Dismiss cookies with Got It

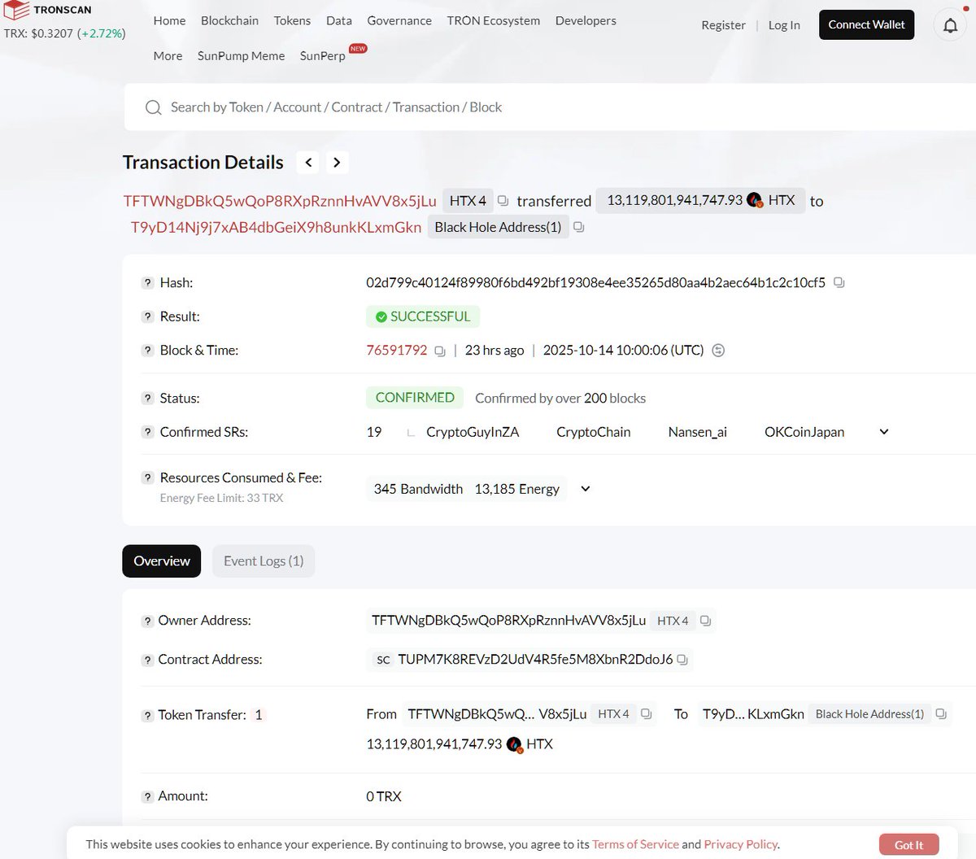pyautogui.click(x=908, y=845)
